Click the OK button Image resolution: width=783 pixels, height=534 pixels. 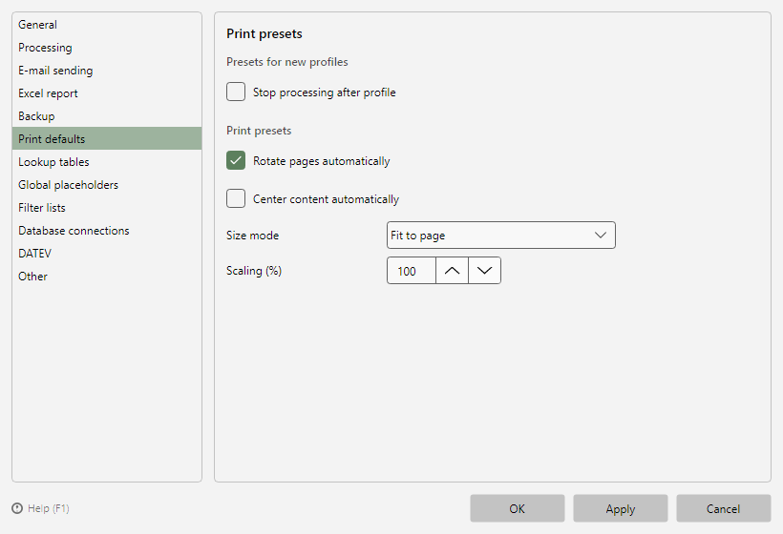pos(518,508)
